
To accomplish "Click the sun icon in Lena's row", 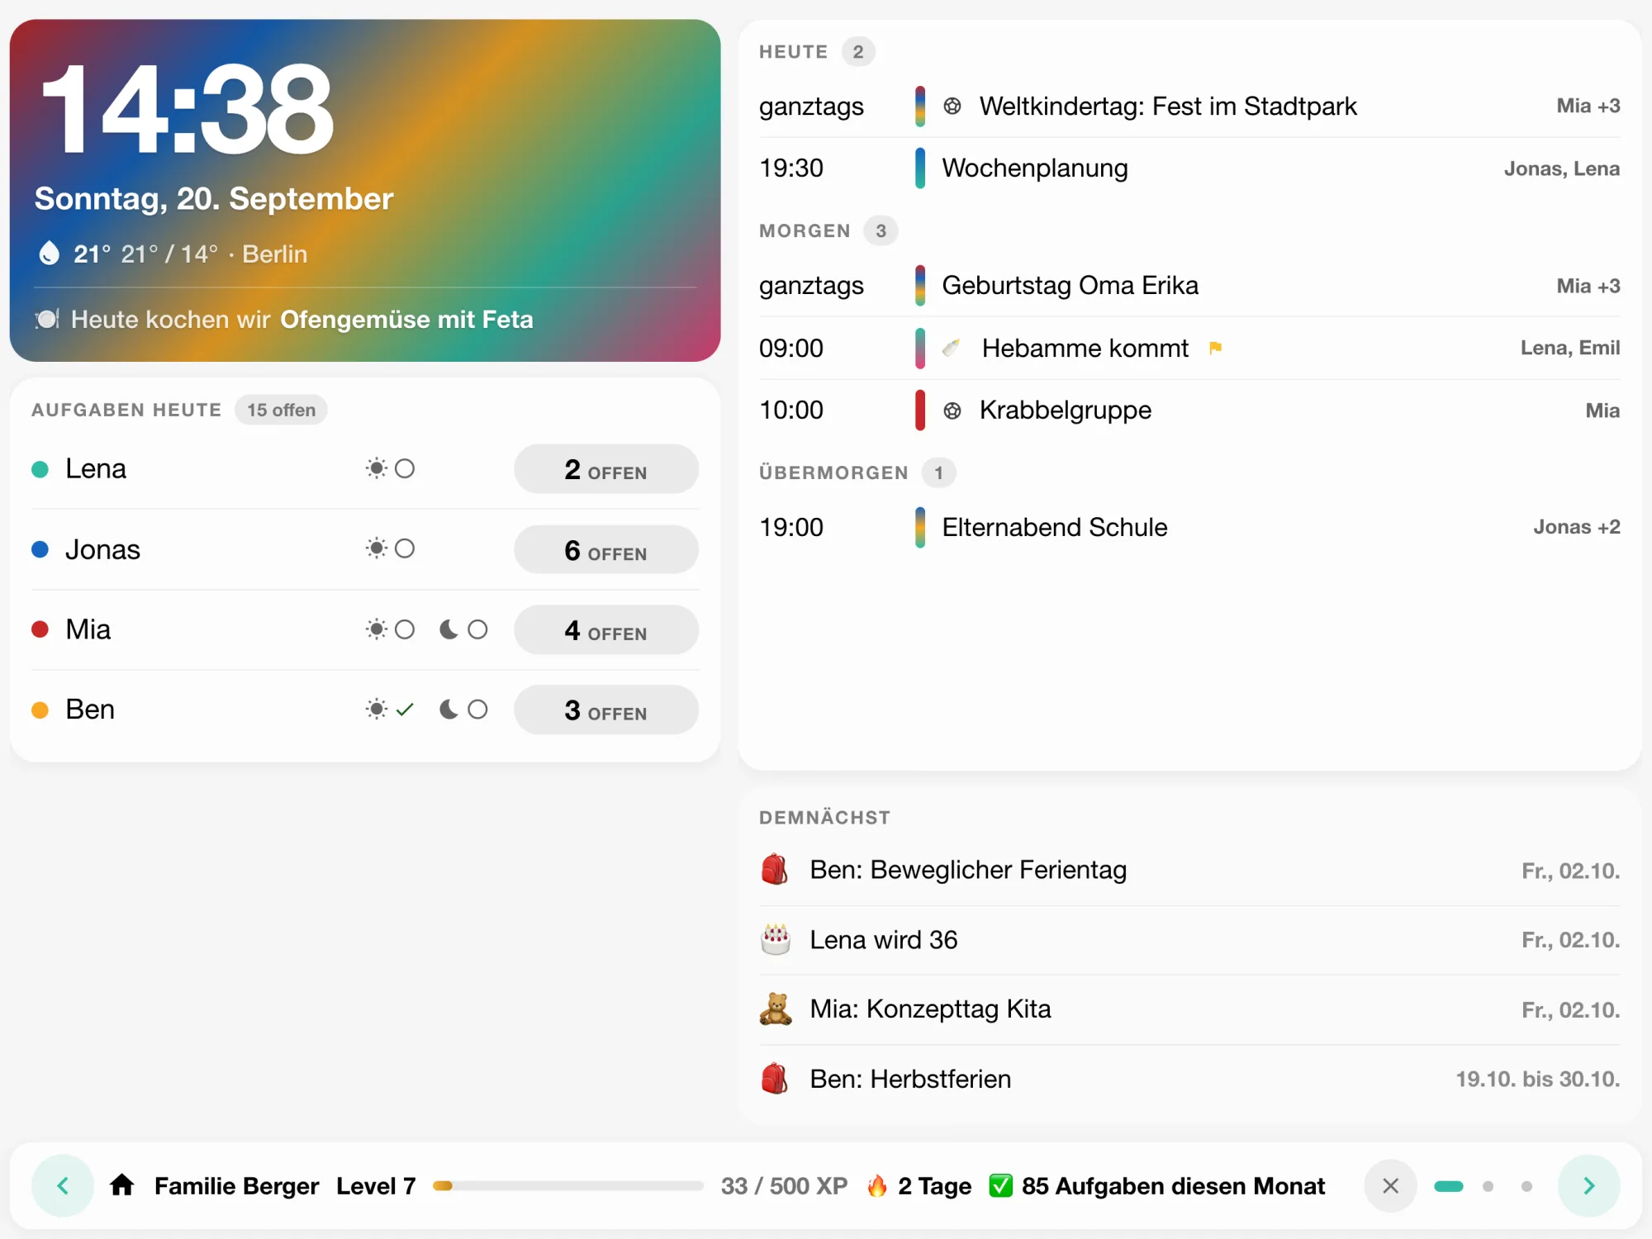I will click(x=377, y=468).
